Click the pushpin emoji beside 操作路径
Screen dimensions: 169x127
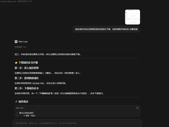pos(16,102)
